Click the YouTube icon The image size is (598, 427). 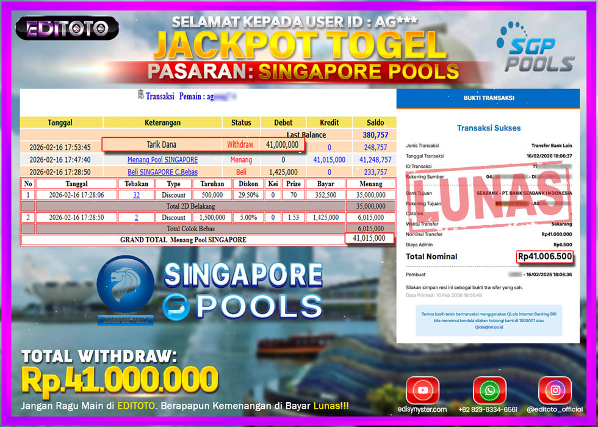(422, 390)
